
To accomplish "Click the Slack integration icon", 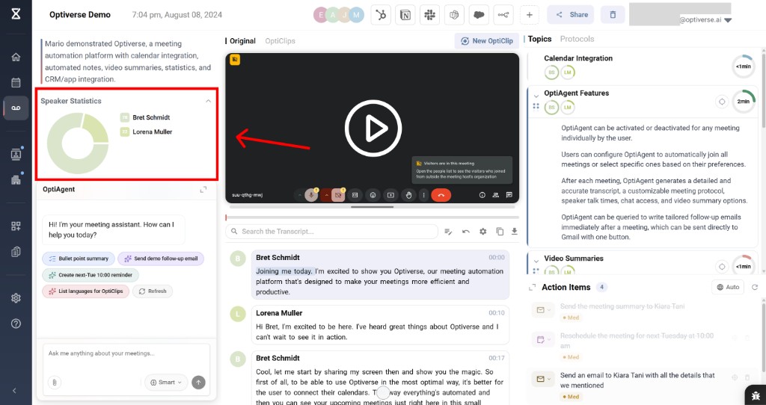I will (430, 15).
